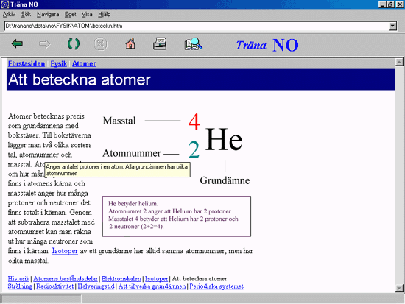The height and width of the screenshot is (304, 405).
Task: Click the teal atomic number 2
Action: (x=194, y=149)
